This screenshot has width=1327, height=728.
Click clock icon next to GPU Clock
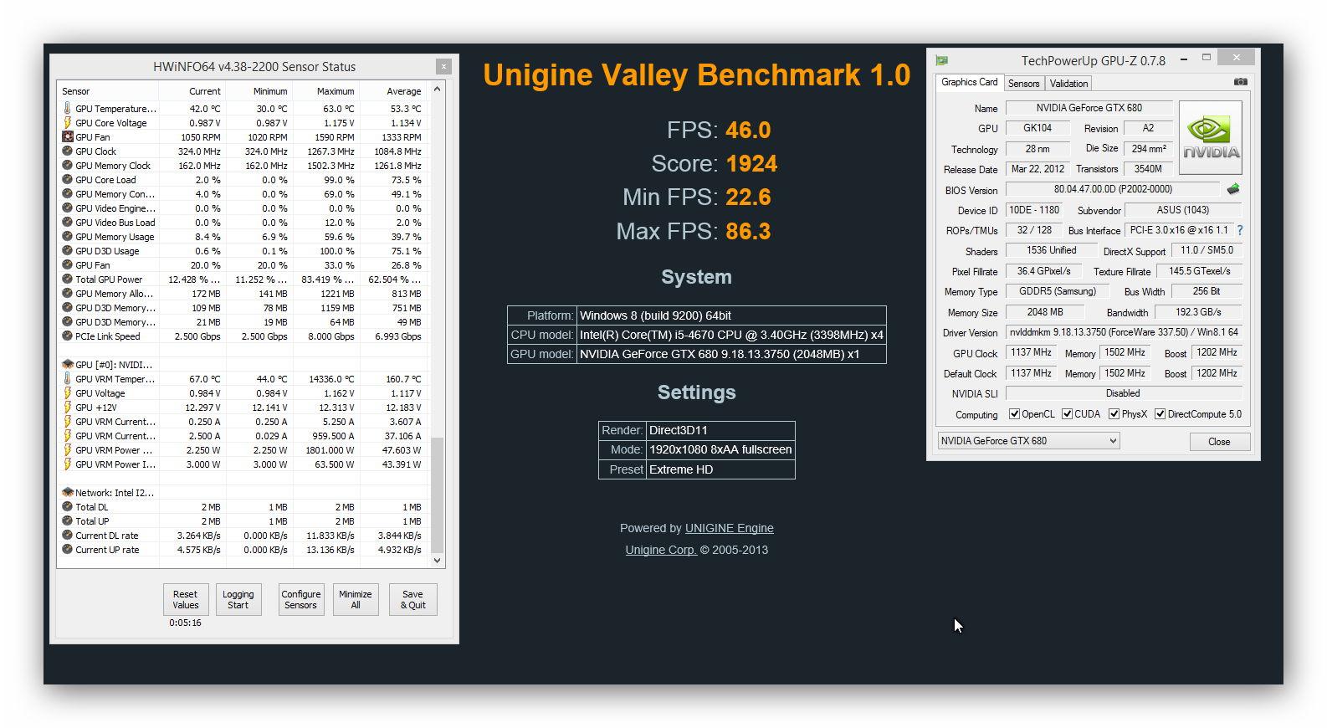(67, 151)
